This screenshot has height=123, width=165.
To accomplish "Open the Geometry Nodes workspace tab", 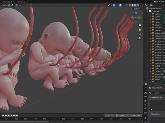I will (x=9, y=2).
